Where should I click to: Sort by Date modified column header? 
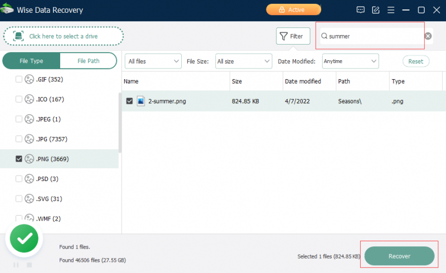[x=309, y=81]
